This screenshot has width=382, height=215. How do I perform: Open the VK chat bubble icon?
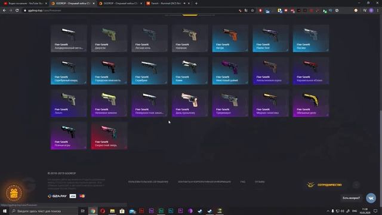coord(371,198)
